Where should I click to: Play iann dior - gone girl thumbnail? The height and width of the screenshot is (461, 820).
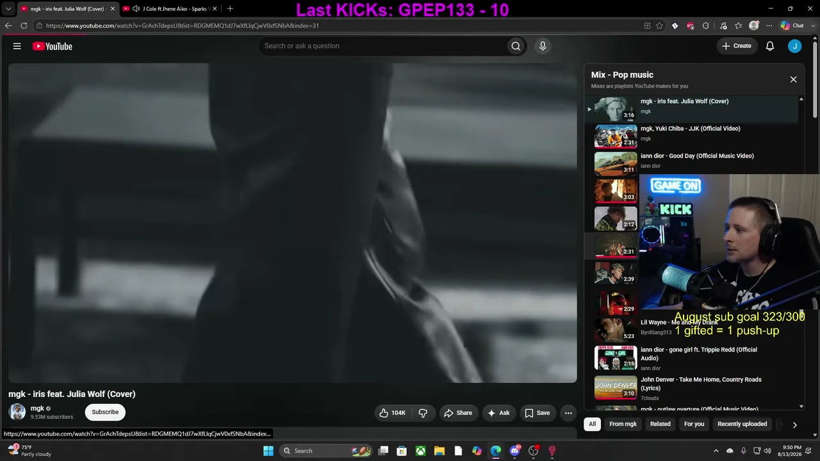pos(616,358)
